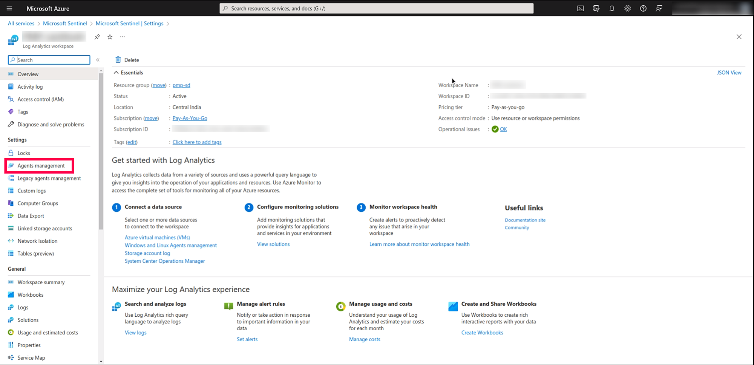Screen dimensions: 754x365
Task: Click the Operational issues OK link
Action: click(503, 129)
